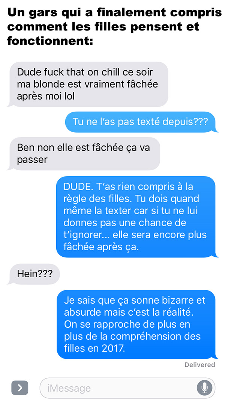Click 'absurde' in the final blue message
Image resolution: width=225 pixels, height=401 pixels.
pyautogui.click(x=81, y=312)
